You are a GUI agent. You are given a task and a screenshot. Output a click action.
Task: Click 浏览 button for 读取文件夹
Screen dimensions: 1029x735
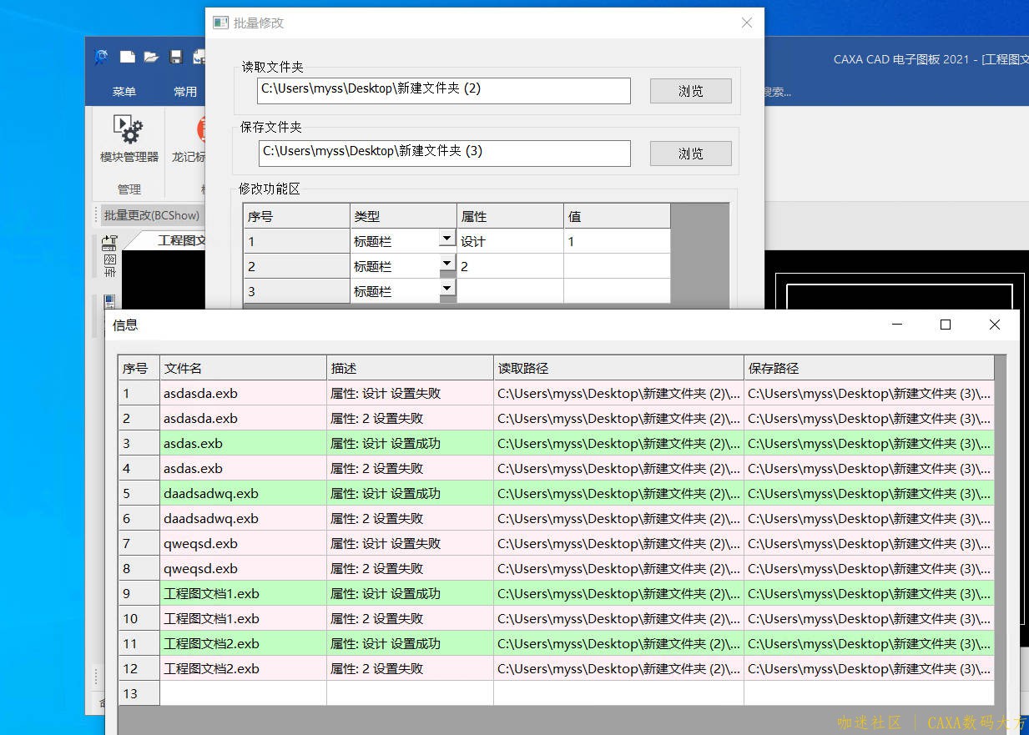(x=690, y=91)
